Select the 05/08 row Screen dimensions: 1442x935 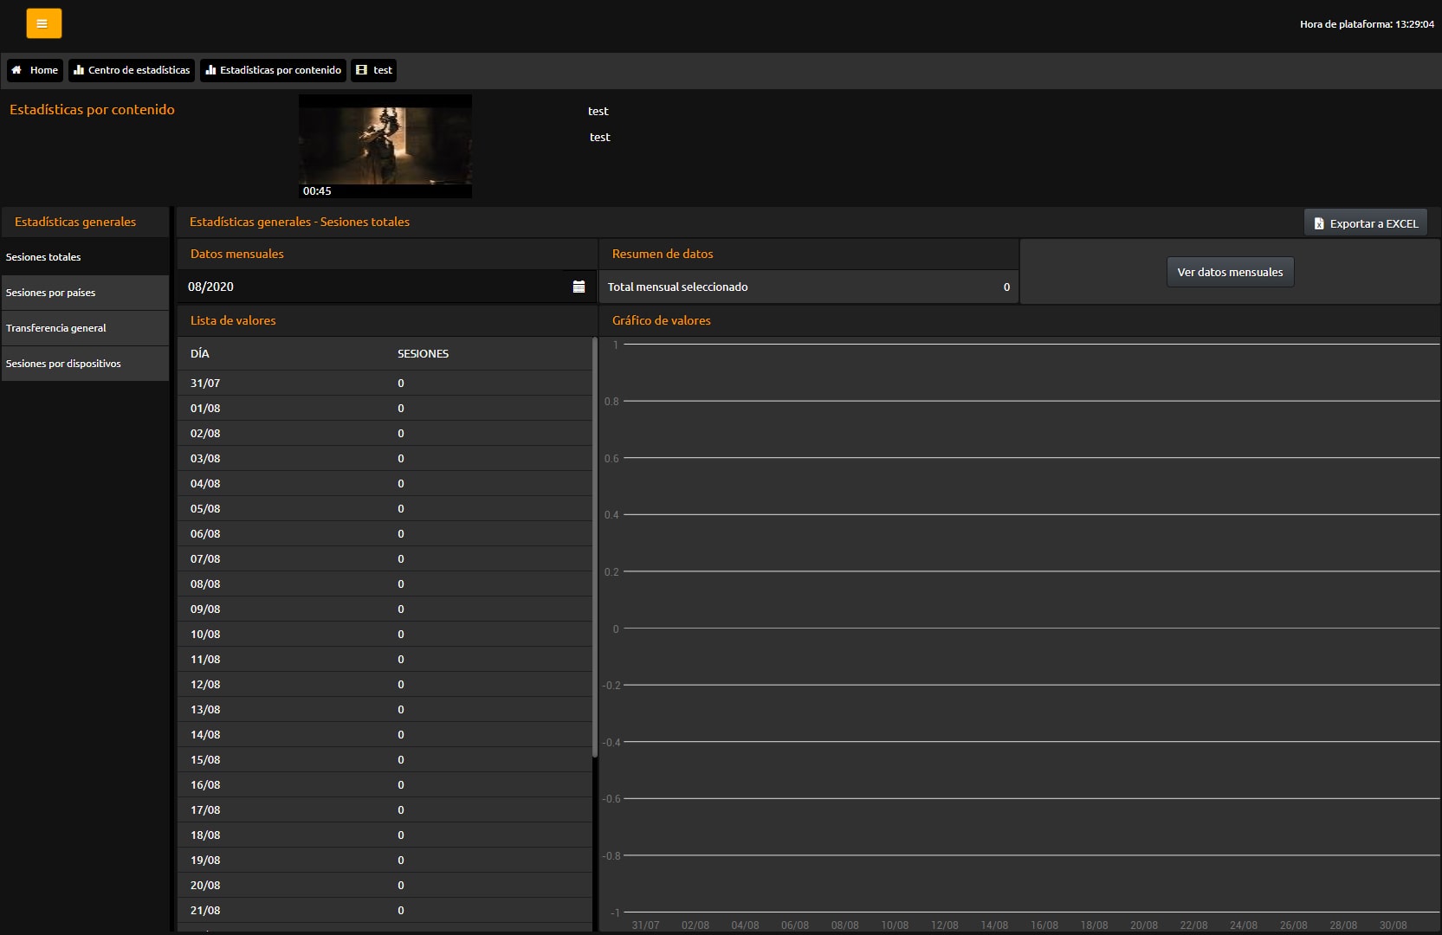[x=385, y=508]
